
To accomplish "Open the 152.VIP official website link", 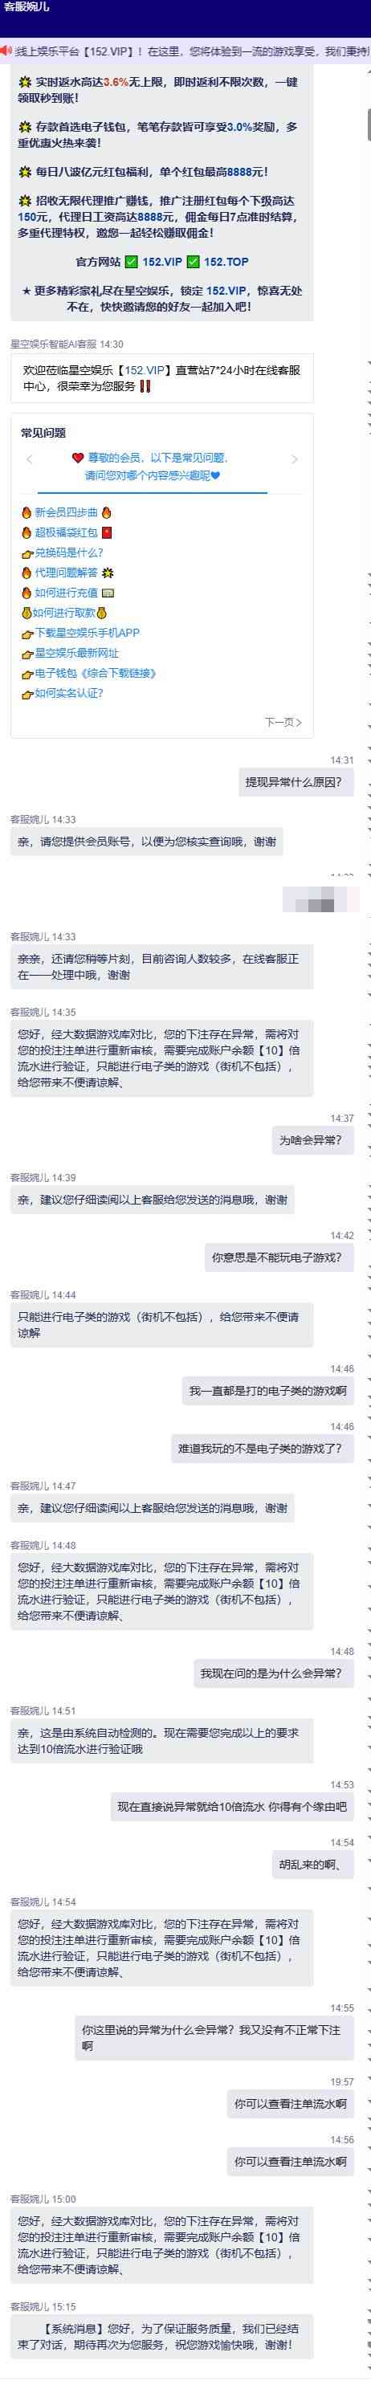I will click(162, 262).
